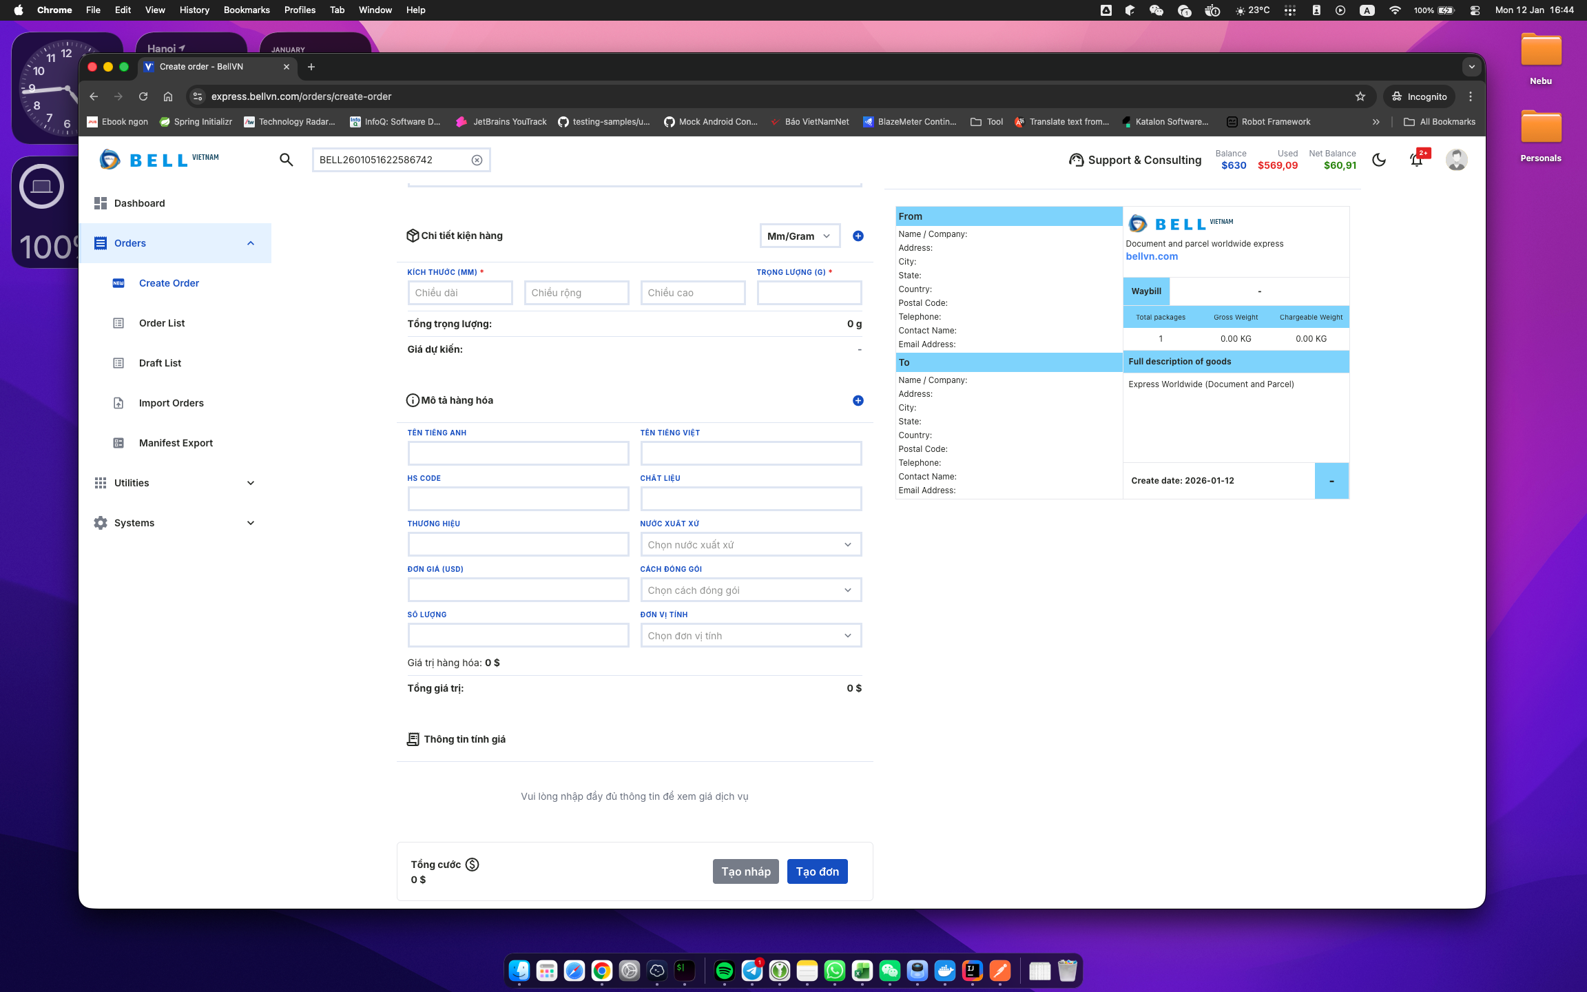Open the Chọn cách đóng gói dropdown
Viewport: 1587px width, 992px height.
click(x=750, y=590)
